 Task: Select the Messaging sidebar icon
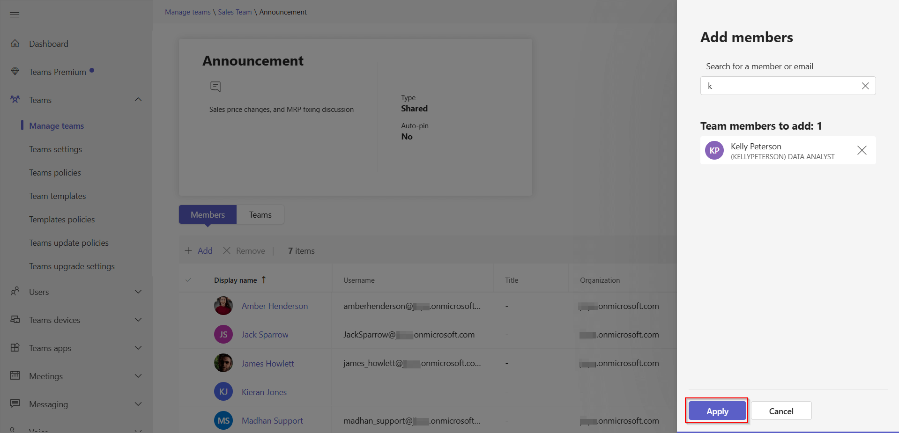(15, 404)
